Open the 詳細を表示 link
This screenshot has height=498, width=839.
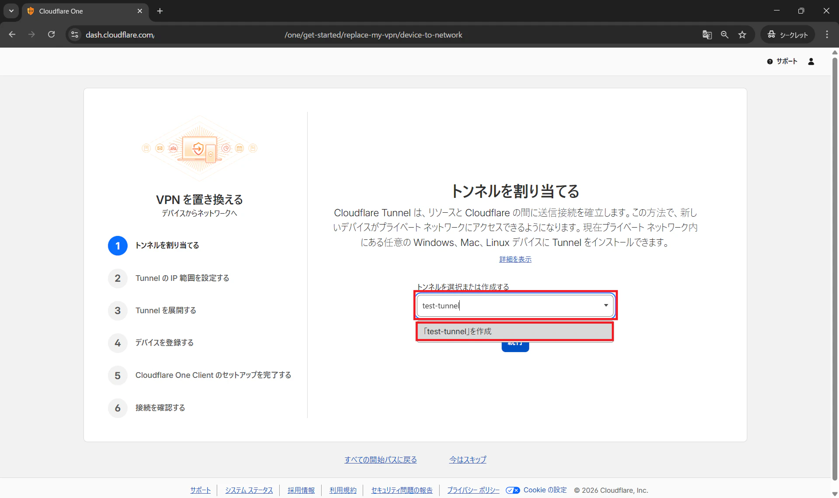[x=515, y=259]
